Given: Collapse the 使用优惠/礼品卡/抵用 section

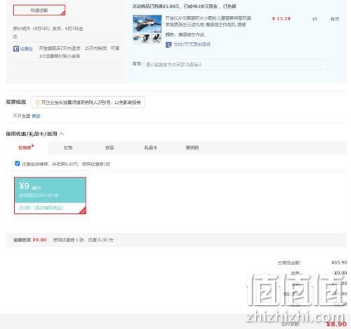Looking at the screenshot, I should (x=62, y=134).
